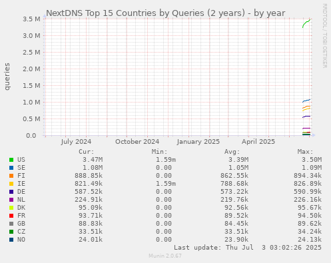Screen dimensions: 331x263
Task: Click the green US line in the graph
Action: click(306, 23)
